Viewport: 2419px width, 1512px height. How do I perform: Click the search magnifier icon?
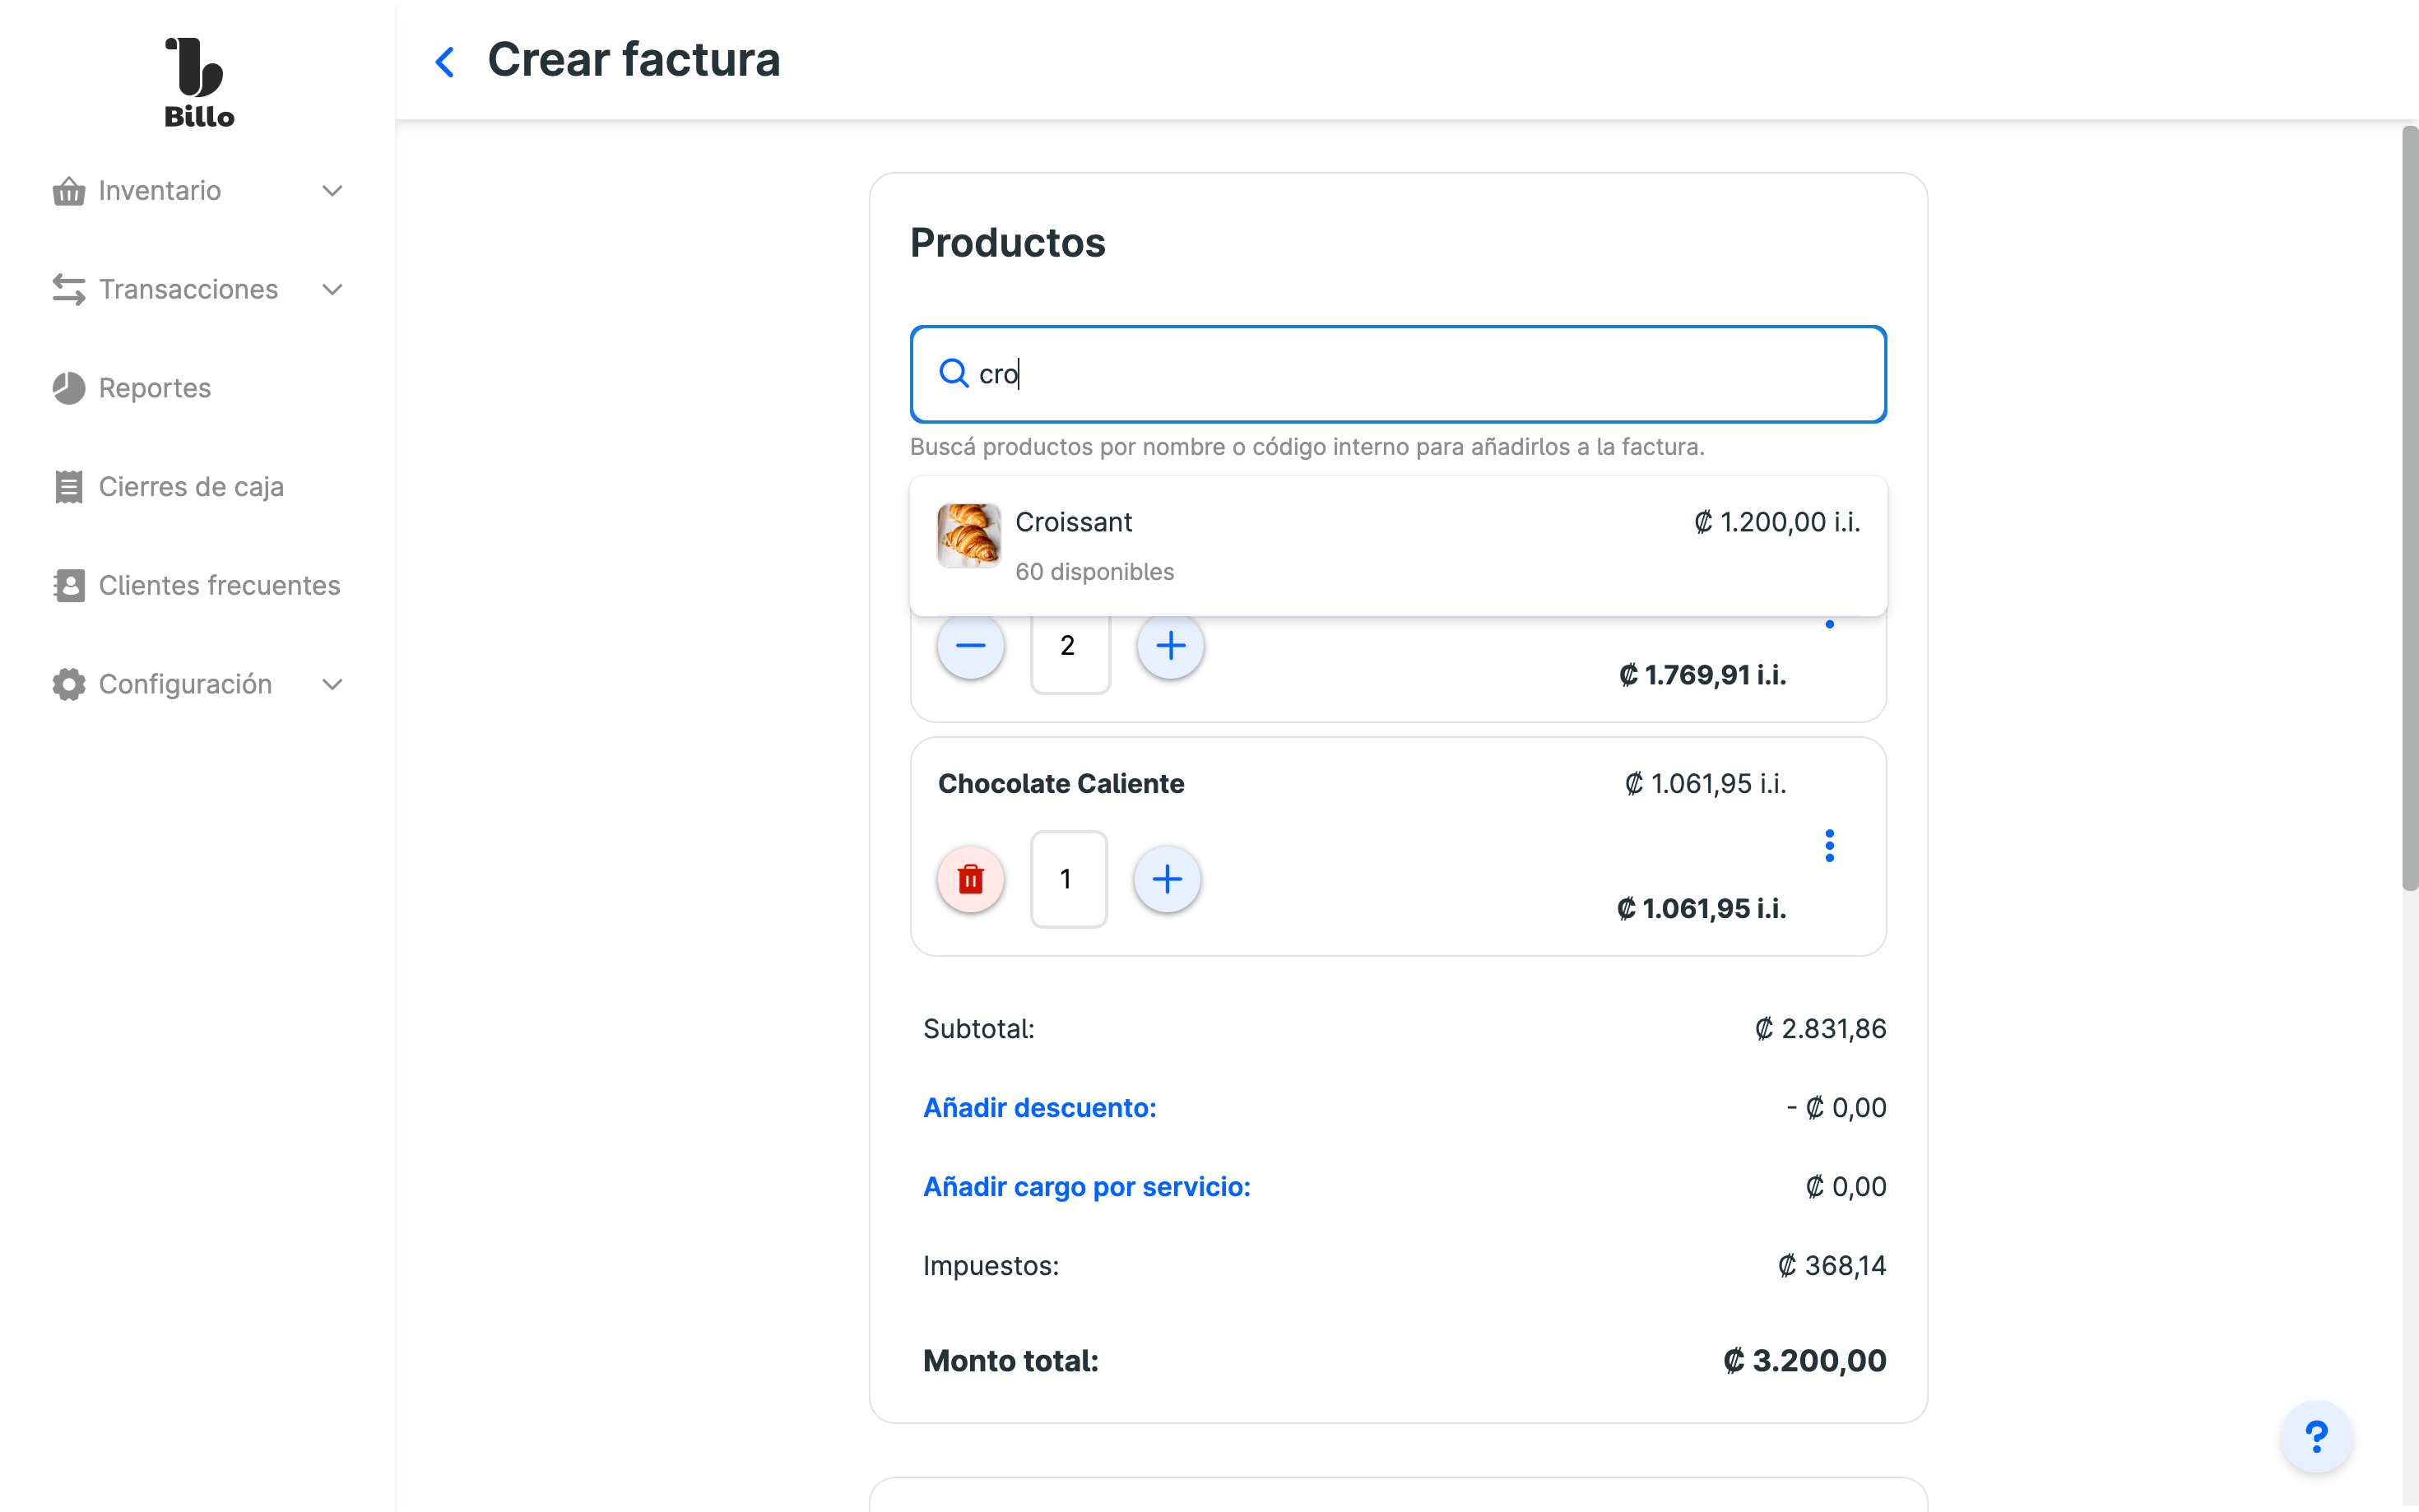click(954, 374)
